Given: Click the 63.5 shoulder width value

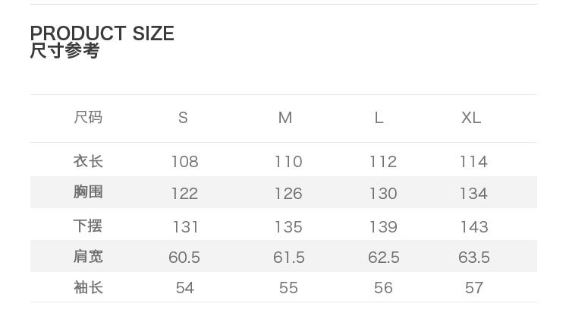Looking at the screenshot, I should (474, 258).
